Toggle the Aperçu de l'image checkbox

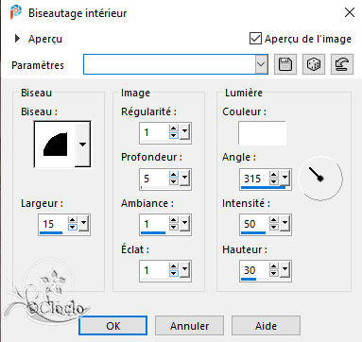point(255,39)
